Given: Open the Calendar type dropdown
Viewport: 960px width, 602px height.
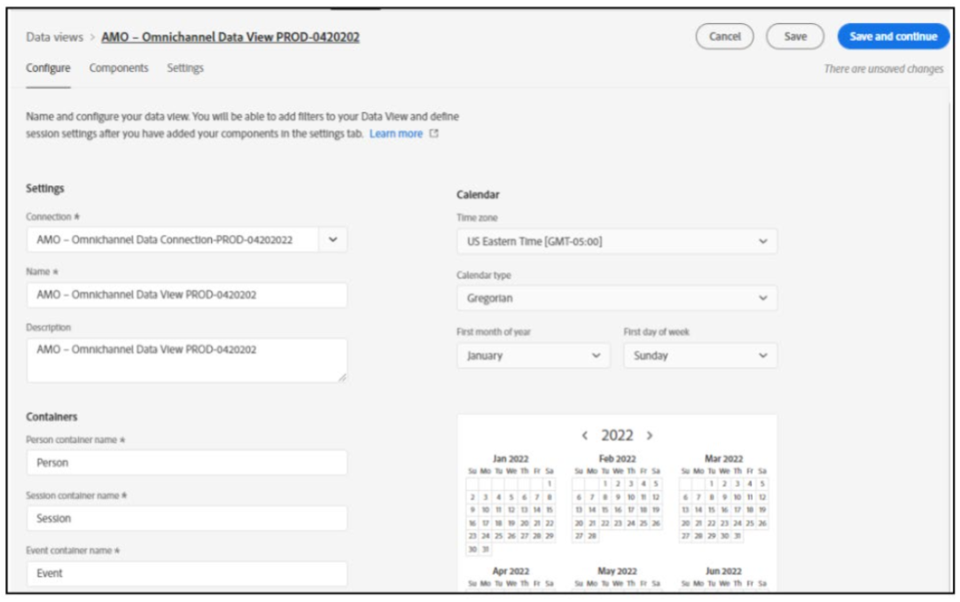Looking at the screenshot, I should [x=617, y=298].
